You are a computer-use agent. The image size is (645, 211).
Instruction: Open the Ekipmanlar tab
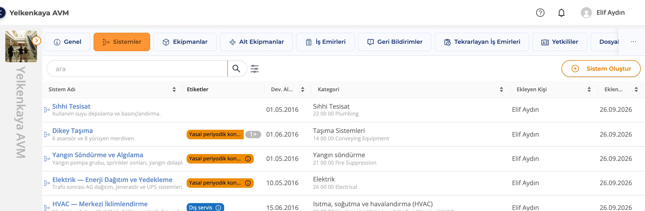[x=185, y=42]
